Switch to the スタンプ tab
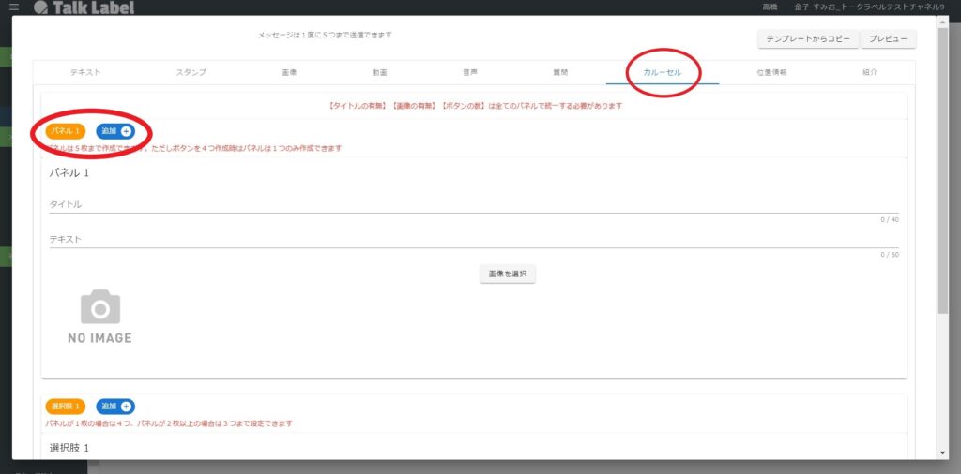This screenshot has width=961, height=474. pos(191,72)
